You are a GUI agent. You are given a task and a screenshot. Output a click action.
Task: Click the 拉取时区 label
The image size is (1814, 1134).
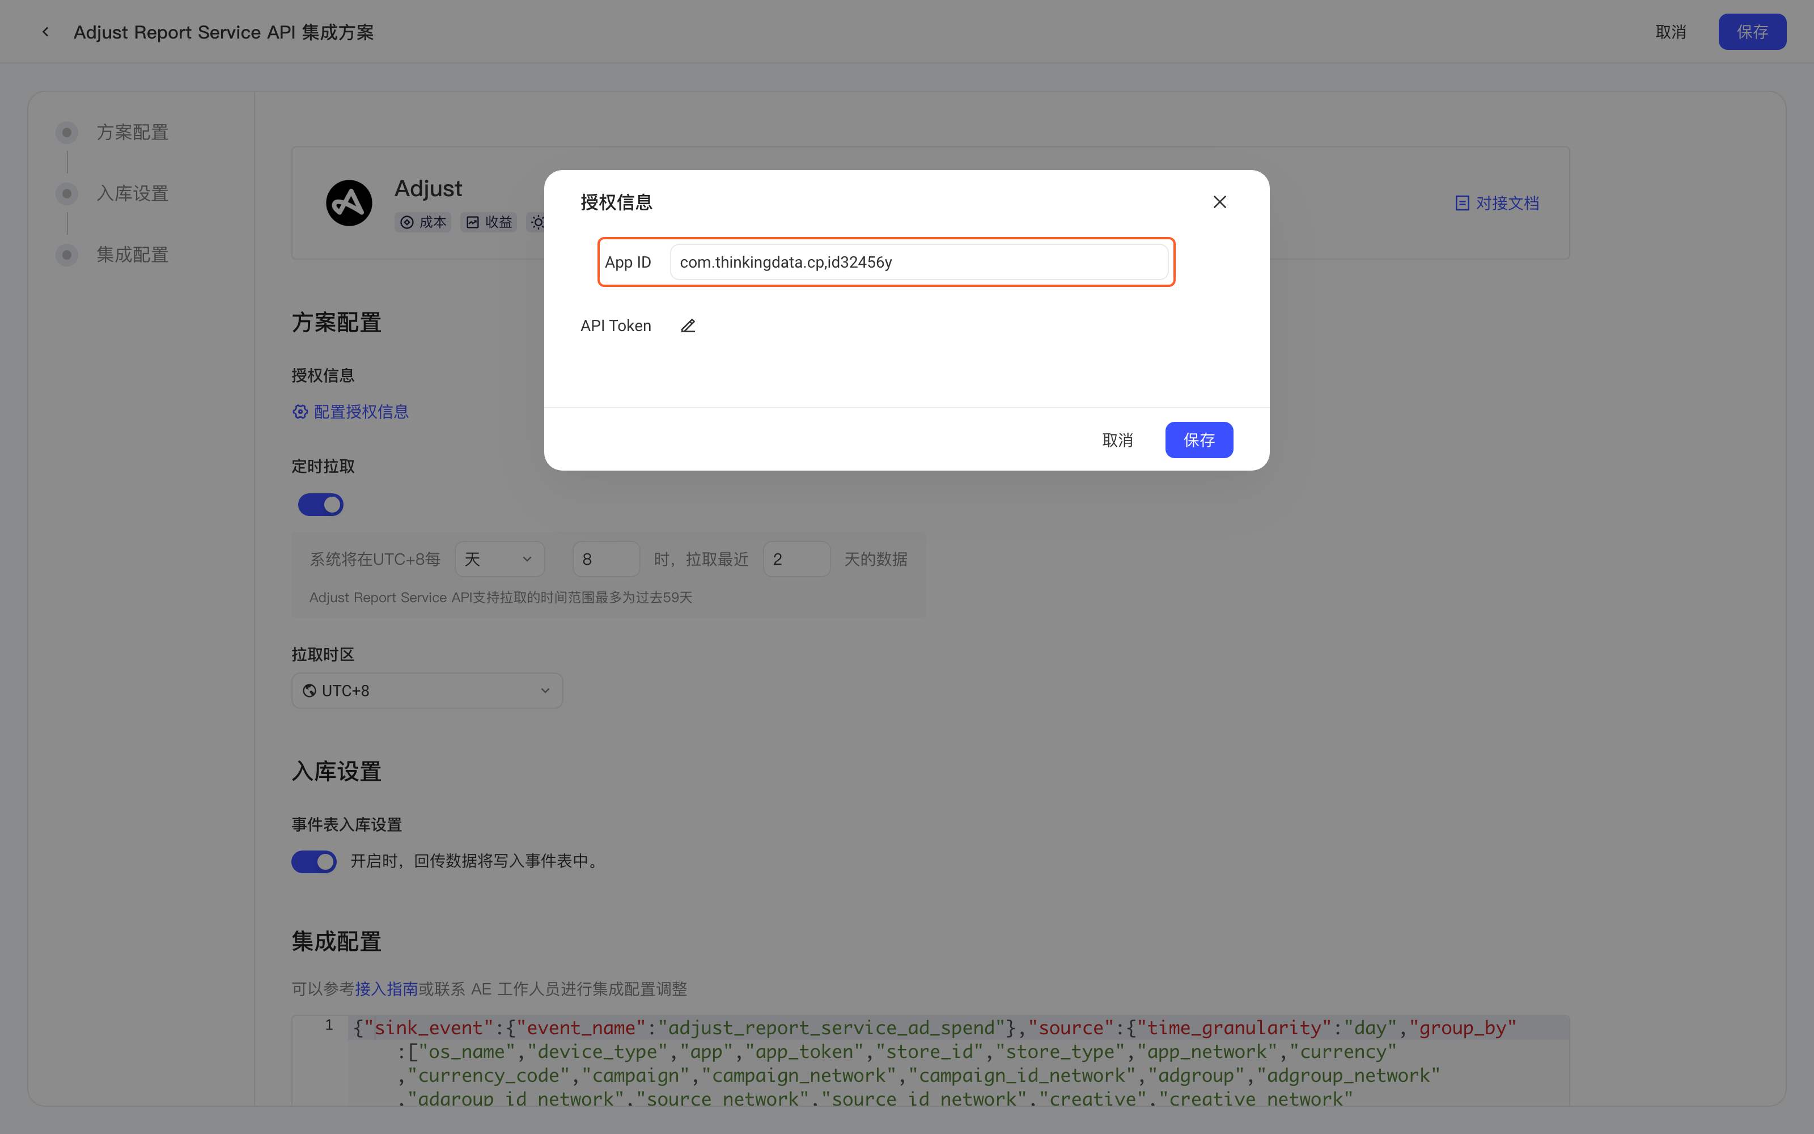coord(323,655)
